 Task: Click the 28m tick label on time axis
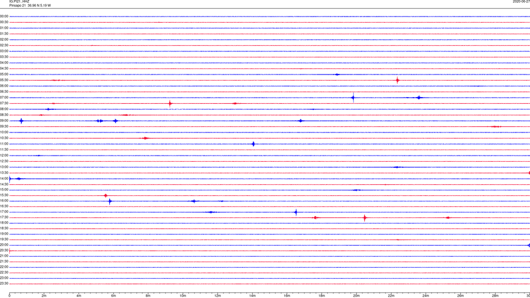coord(495,296)
